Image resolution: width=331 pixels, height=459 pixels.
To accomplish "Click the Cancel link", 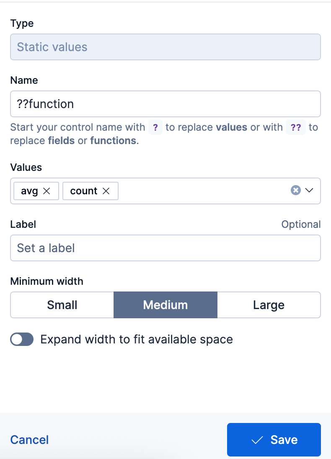I will (29, 440).
